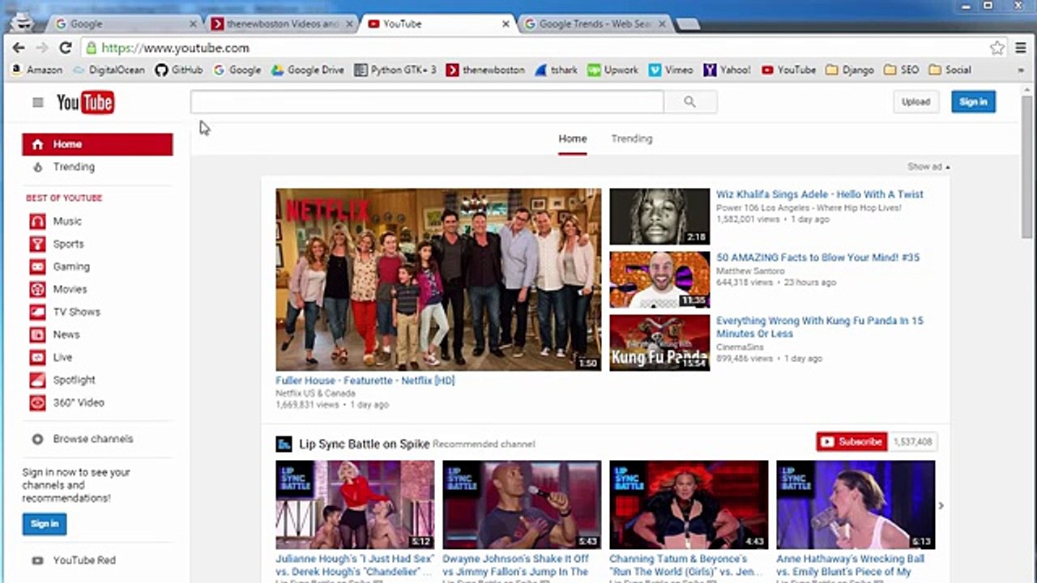Open the Yahoo! bookmark
Image resolution: width=1037 pixels, height=583 pixels.
(727, 70)
